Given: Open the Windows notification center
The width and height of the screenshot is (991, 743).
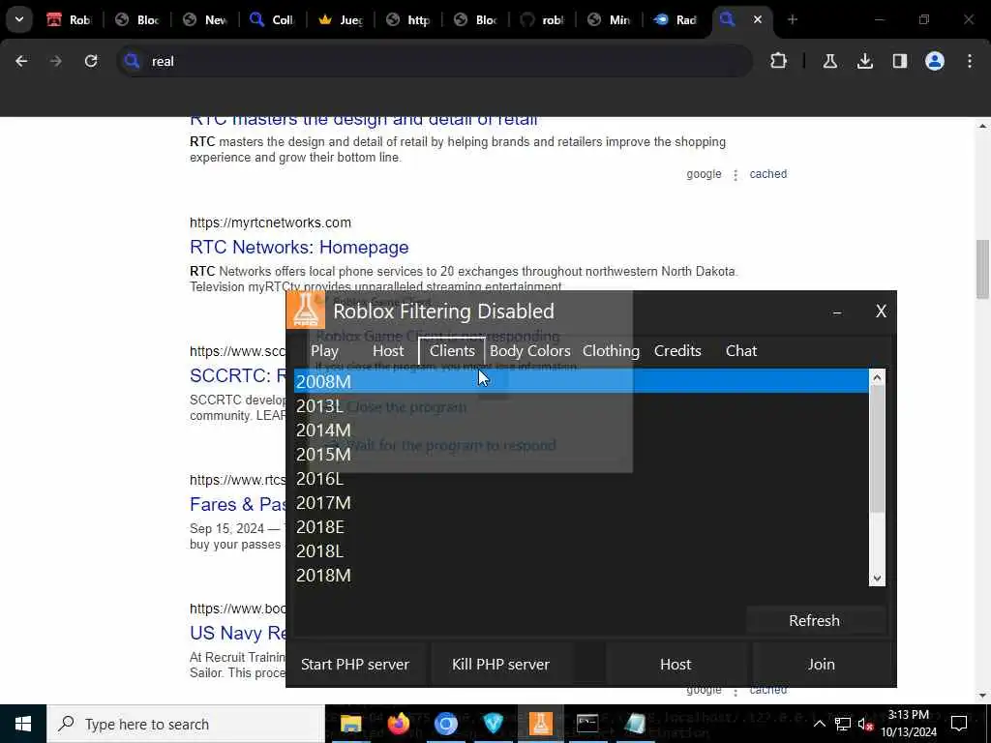Looking at the screenshot, I should click(x=959, y=724).
